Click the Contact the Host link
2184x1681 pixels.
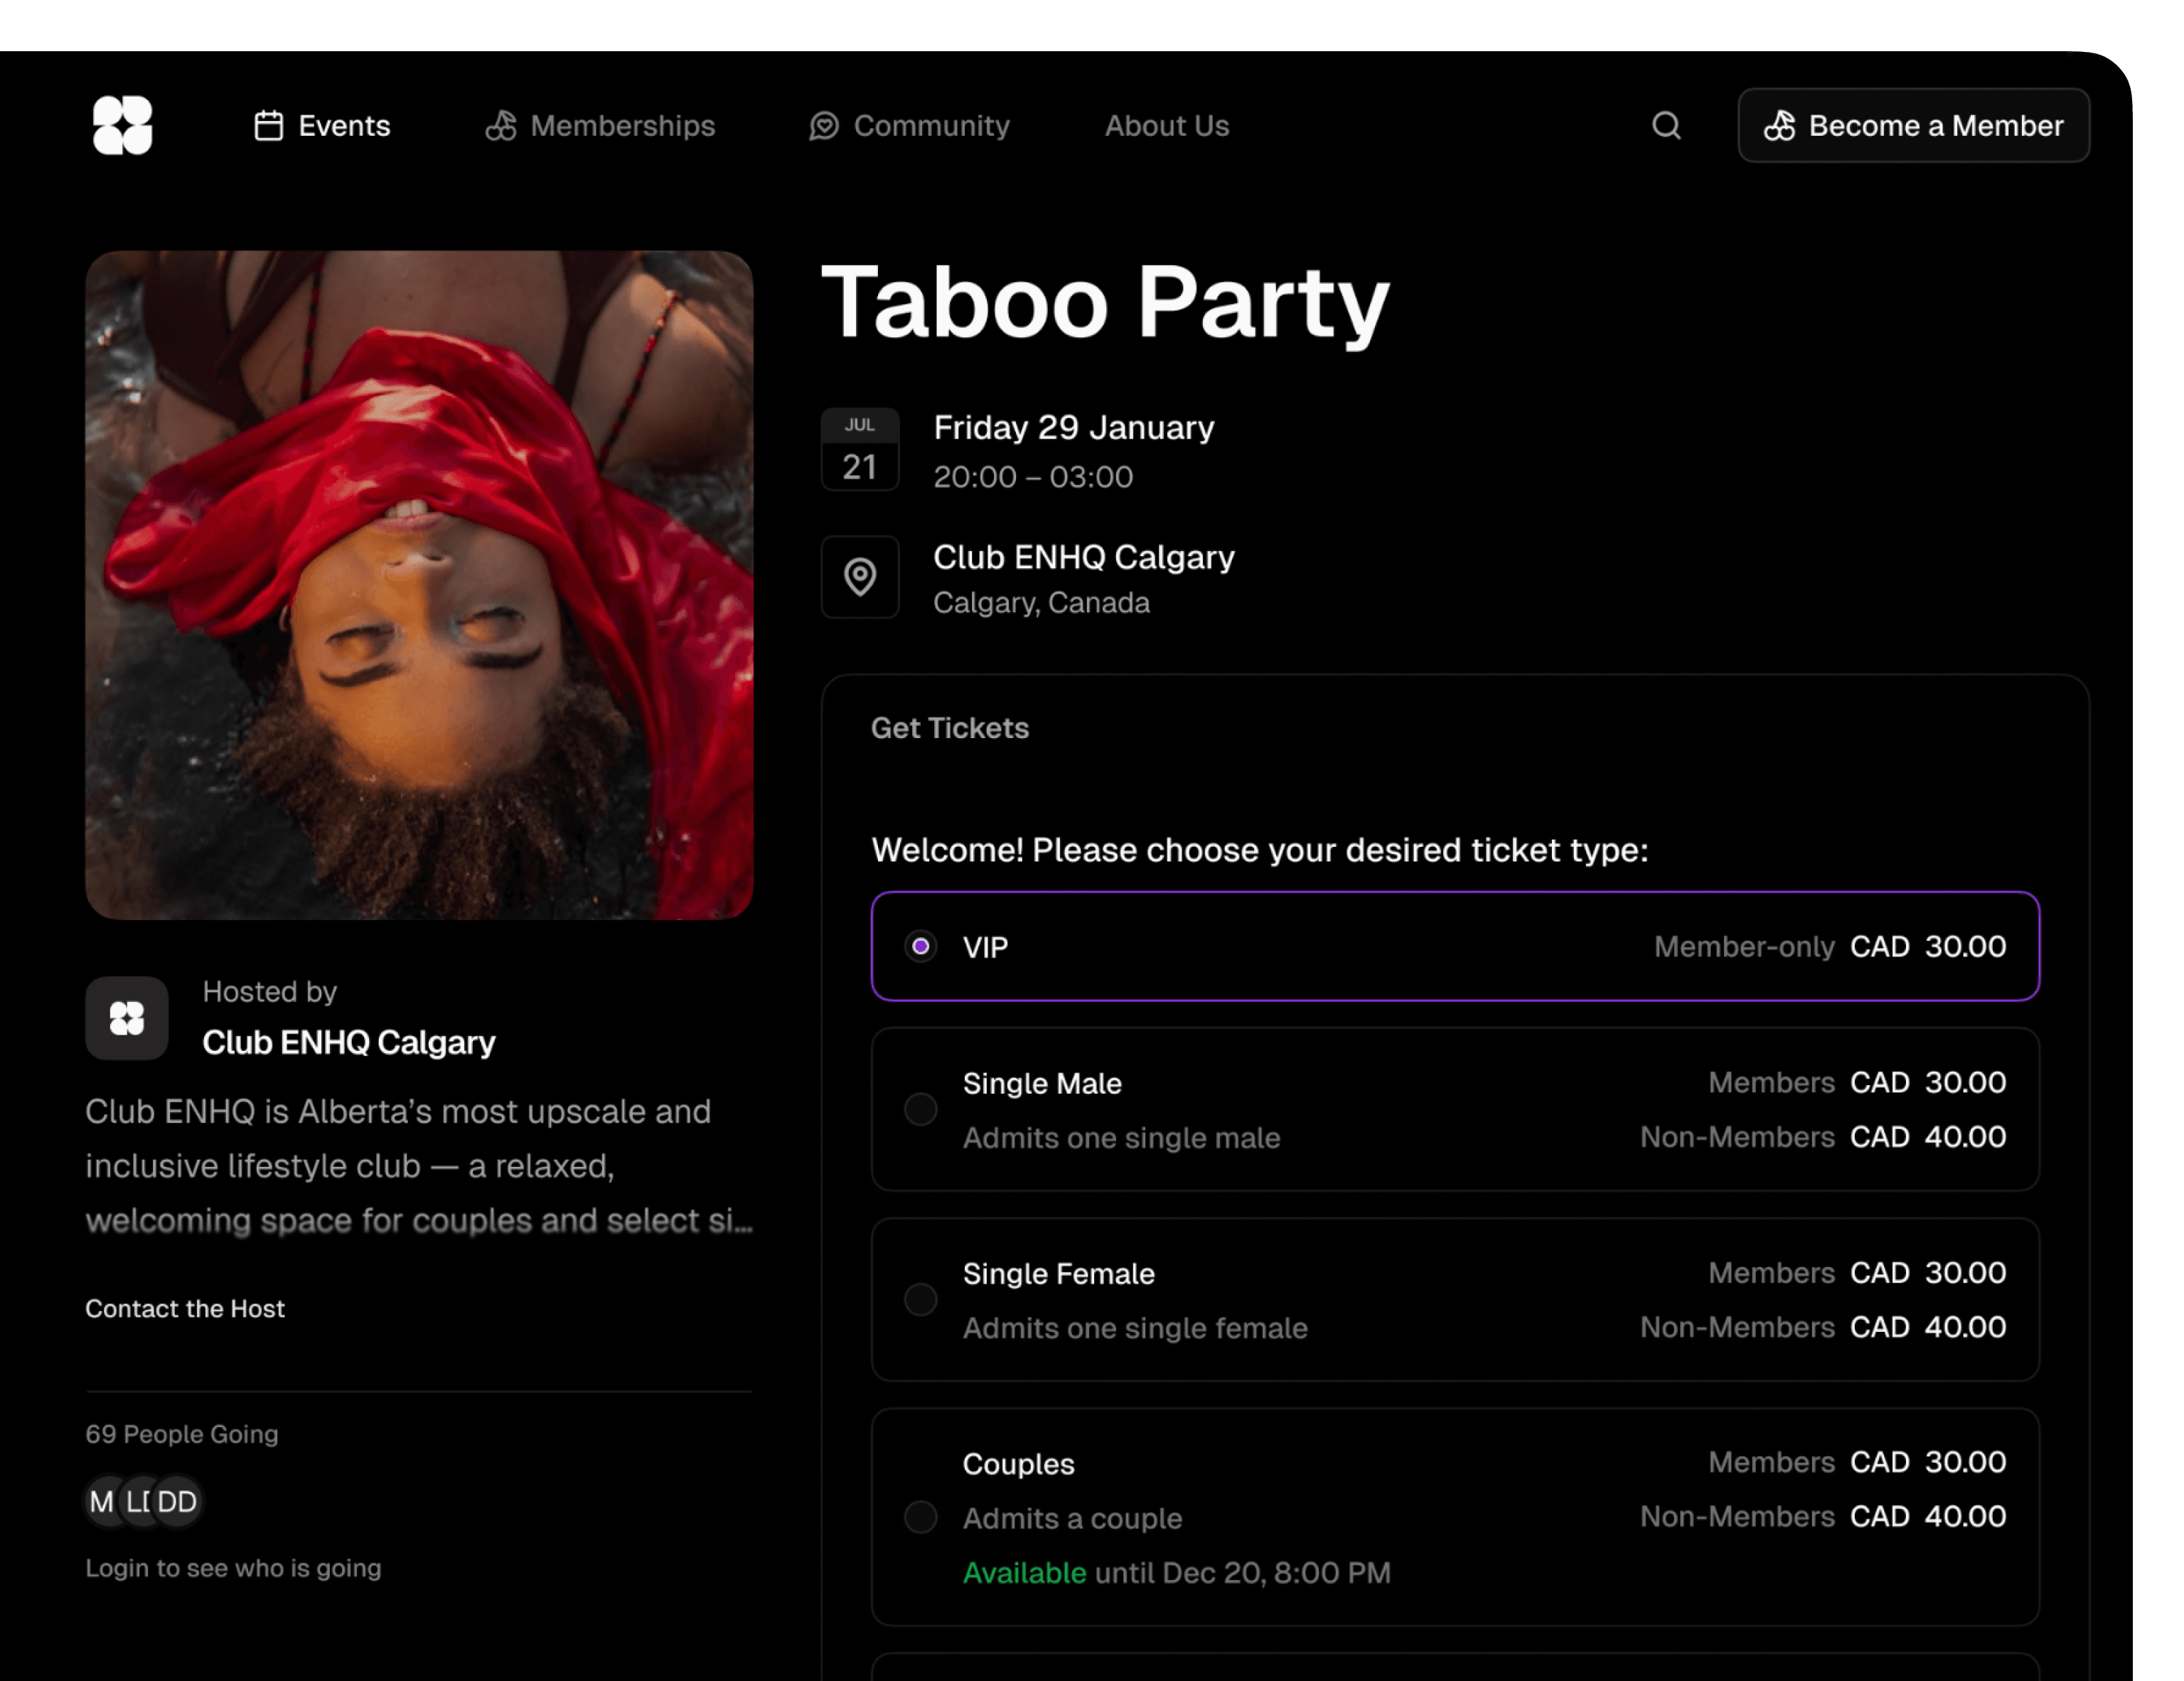coord(185,1308)
